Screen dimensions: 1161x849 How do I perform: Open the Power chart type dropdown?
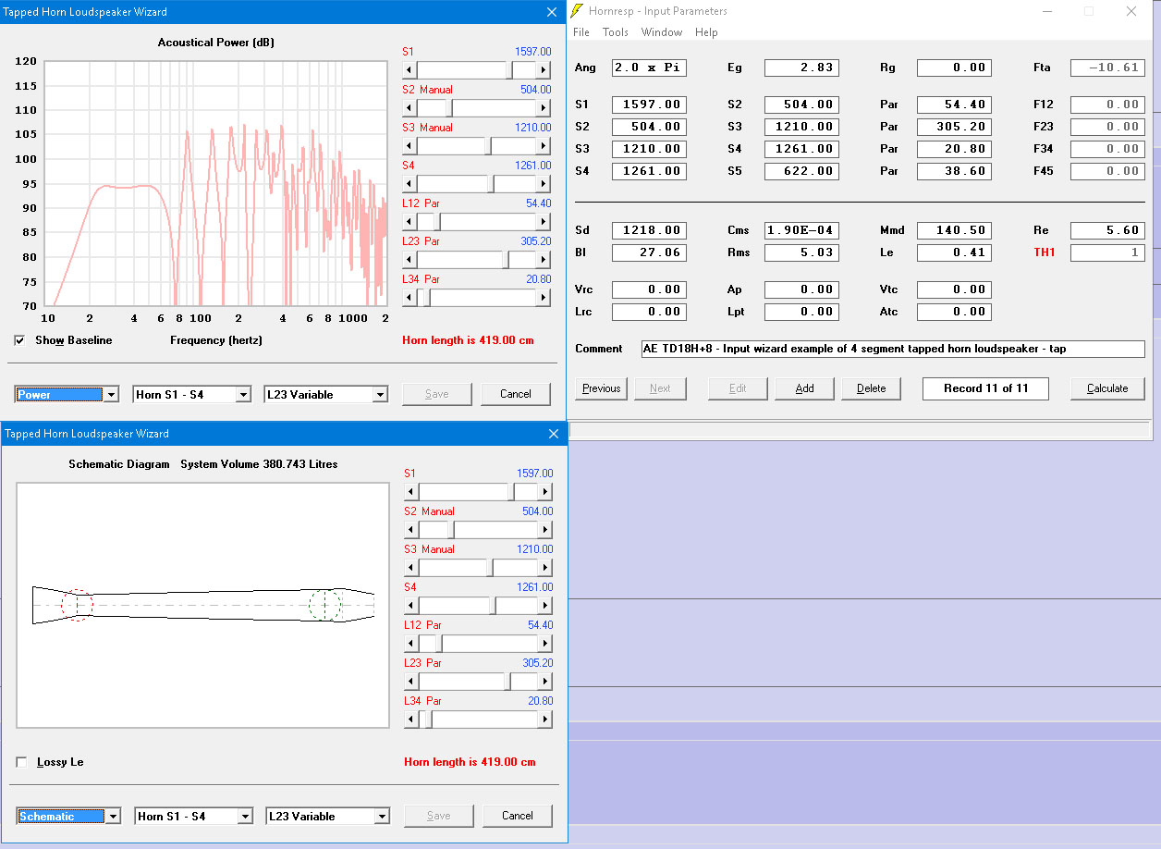[111, 395]
